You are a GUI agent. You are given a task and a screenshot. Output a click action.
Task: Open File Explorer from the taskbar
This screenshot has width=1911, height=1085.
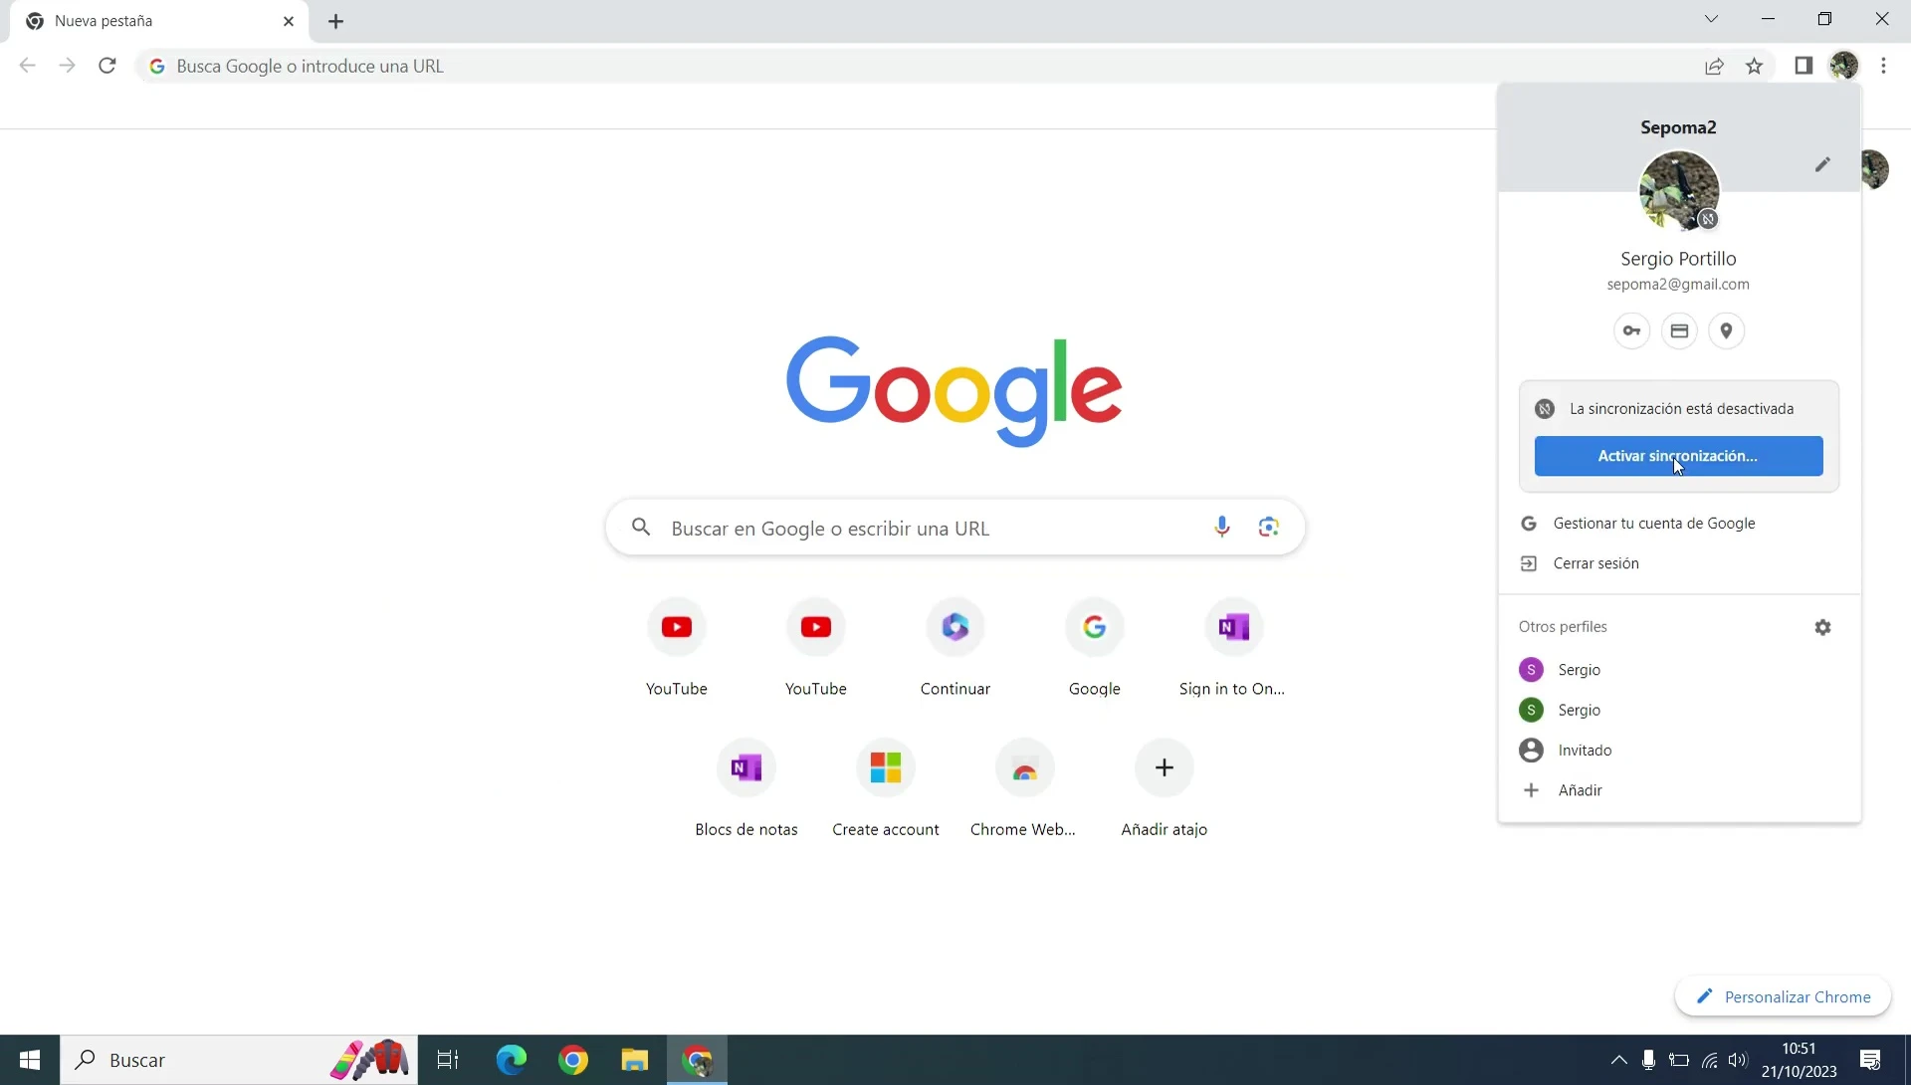click(x=634, y=1060)
